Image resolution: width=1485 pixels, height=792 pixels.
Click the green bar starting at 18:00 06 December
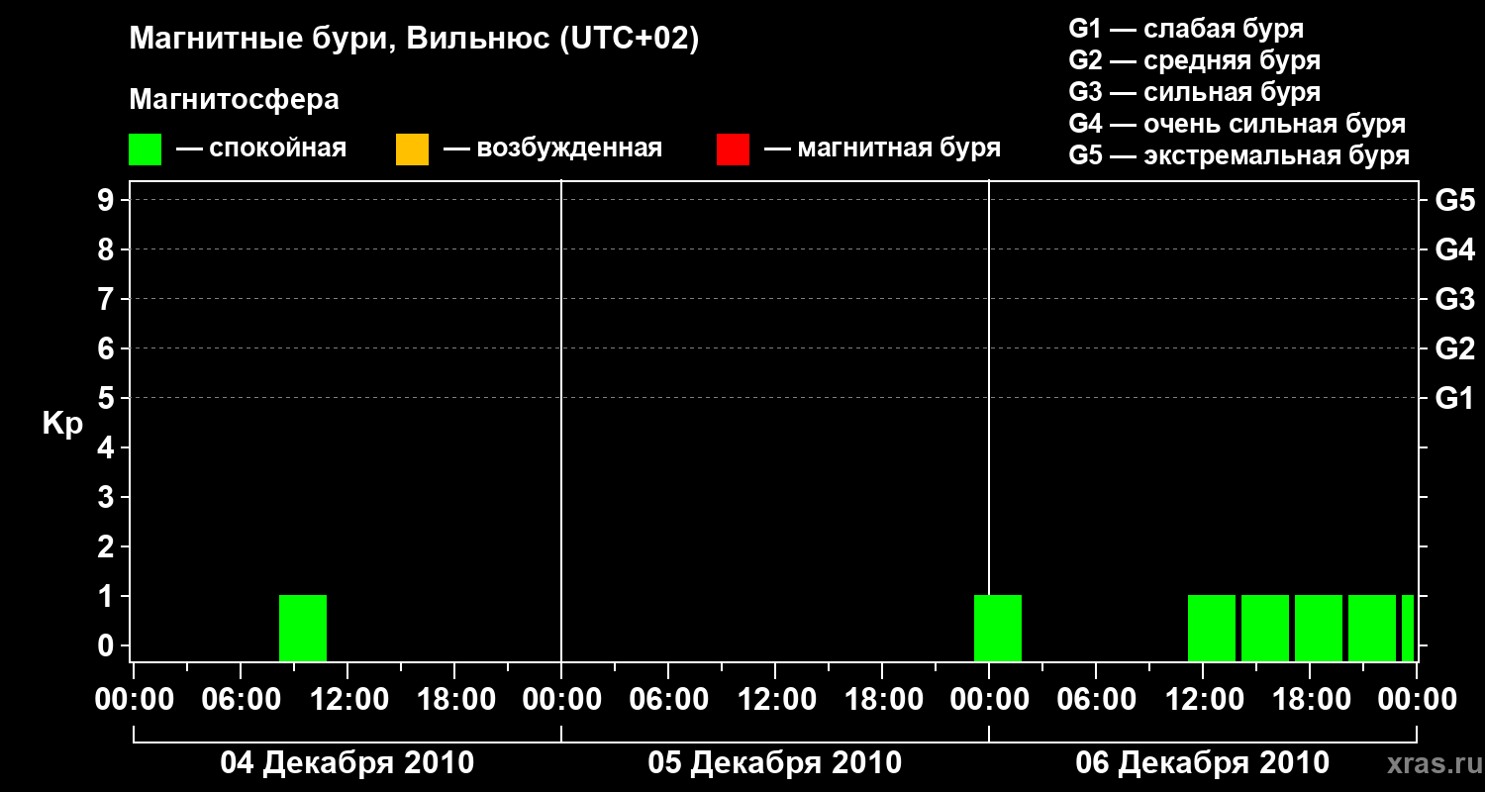pyautogui.click(x=1319, y=628)
